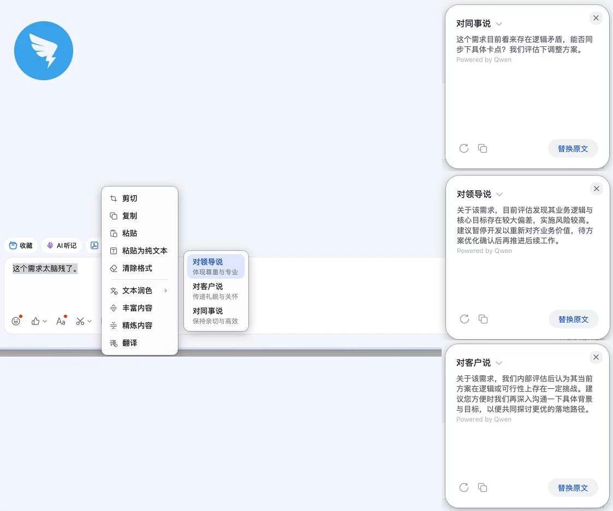The height and width of the screenshot is (511, 613).
Task: Click the 对同事说 card title
Action: [473, 24]
